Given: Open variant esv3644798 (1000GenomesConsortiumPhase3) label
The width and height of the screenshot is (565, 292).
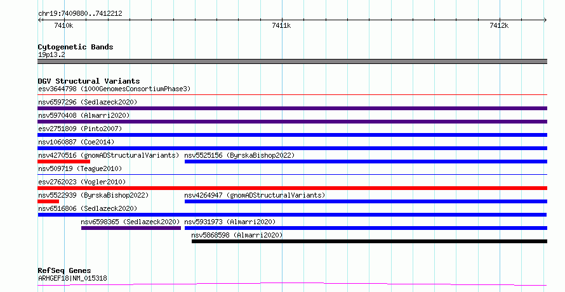Looking at the screenshot, I should [x=114, y=89].
